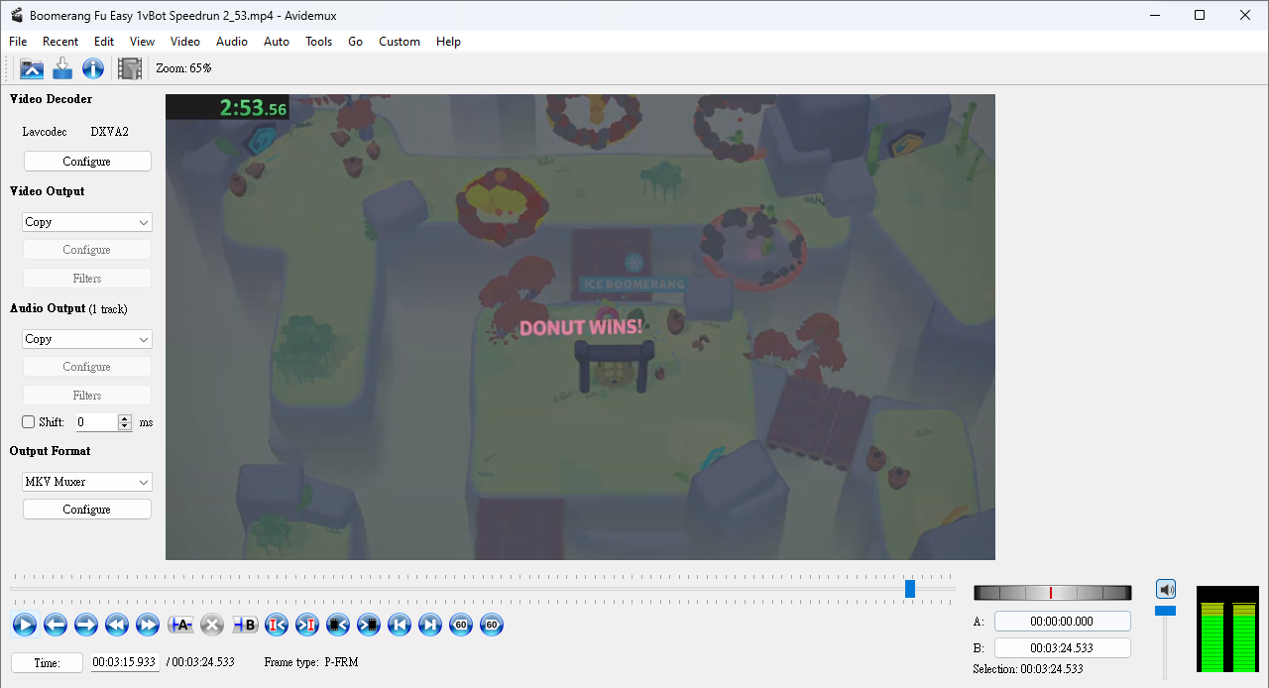The width and height of the screenshot is (1269, 688).
Task: Rewind to the previous keyframe
Action: point(117,625)
